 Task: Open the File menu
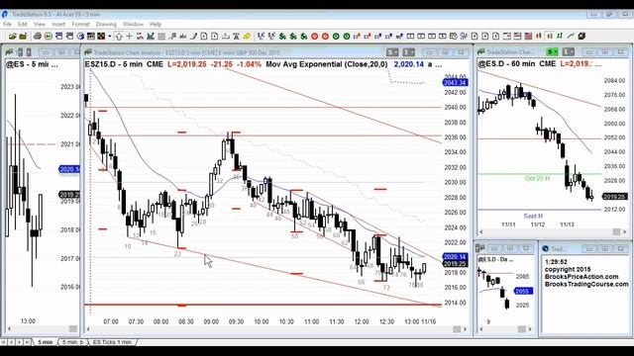pyautogui.click(x=7, y=24)
